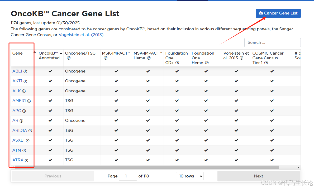Viewport: 314px width, 188px height.
Task: Open the ABL1 gene link
Action: click(17, 71)
